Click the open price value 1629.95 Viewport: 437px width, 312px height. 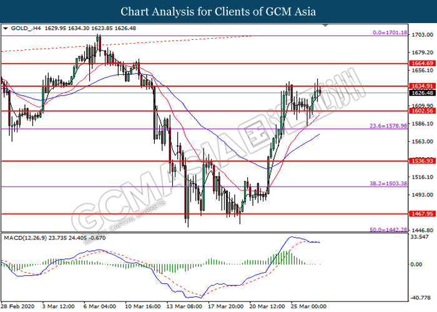[56, 29]
